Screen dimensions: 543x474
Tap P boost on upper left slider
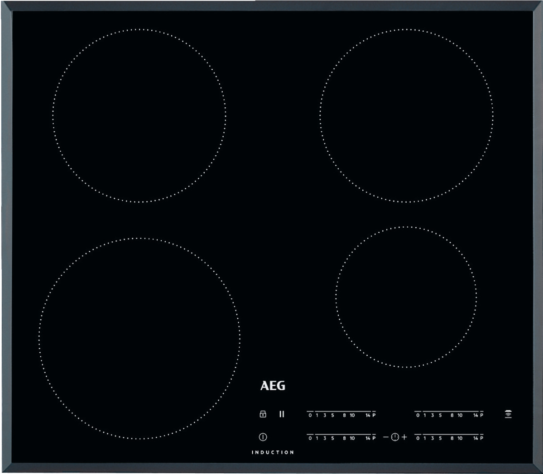[x=374, y=415]
